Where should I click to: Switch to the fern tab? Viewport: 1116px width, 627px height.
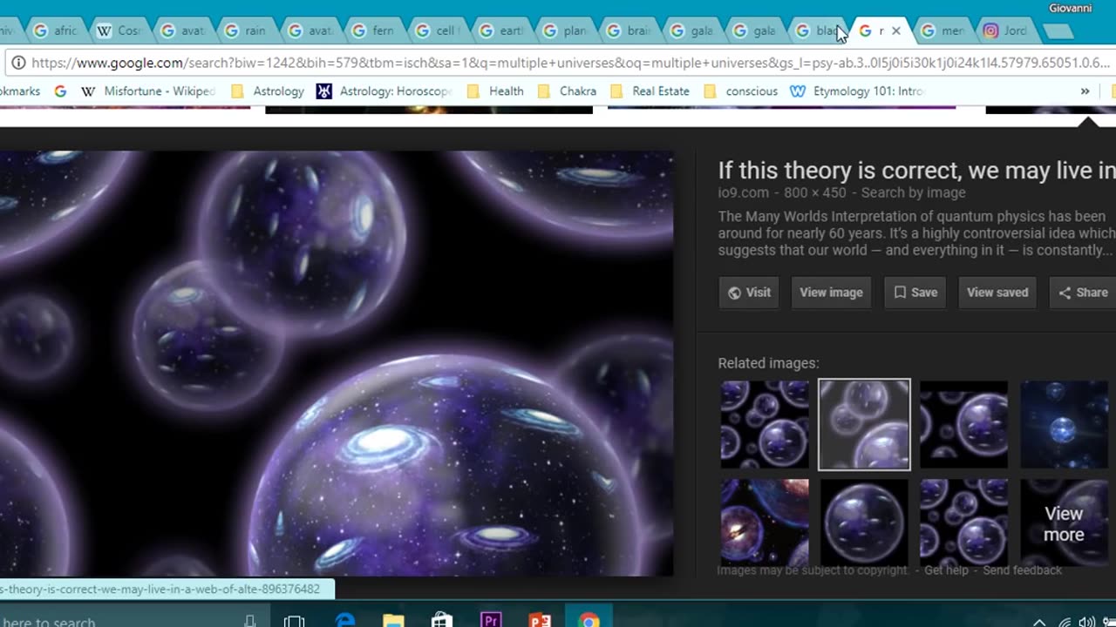point(374,30)
